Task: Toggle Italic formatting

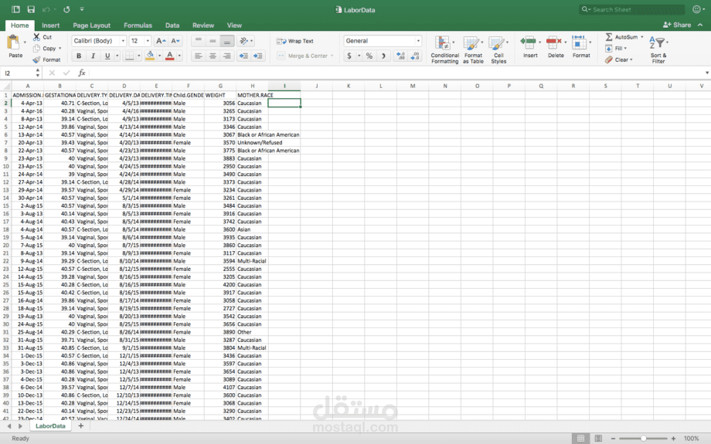Action: click(x=93, y=56)
